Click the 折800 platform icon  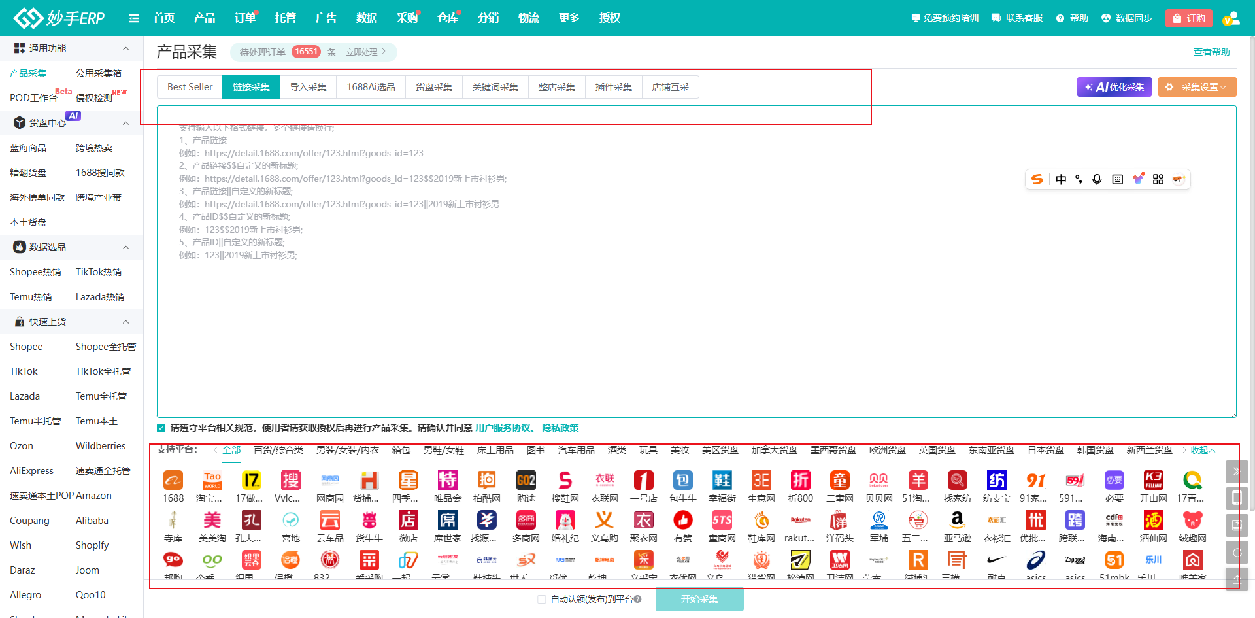(x=800, y=481)
